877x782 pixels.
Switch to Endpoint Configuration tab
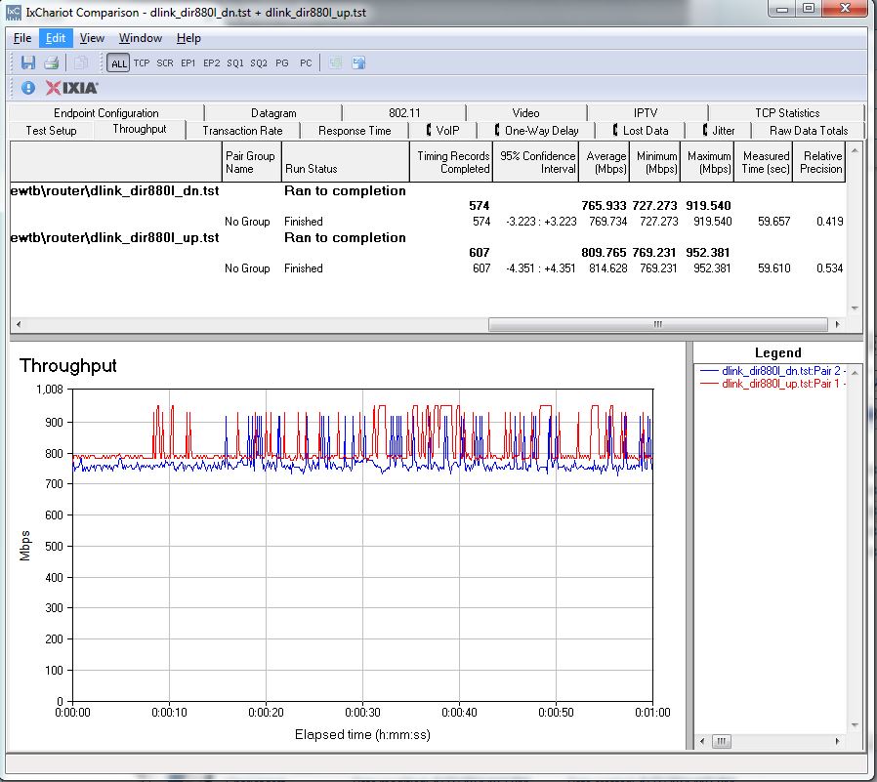tap(106, 113)
